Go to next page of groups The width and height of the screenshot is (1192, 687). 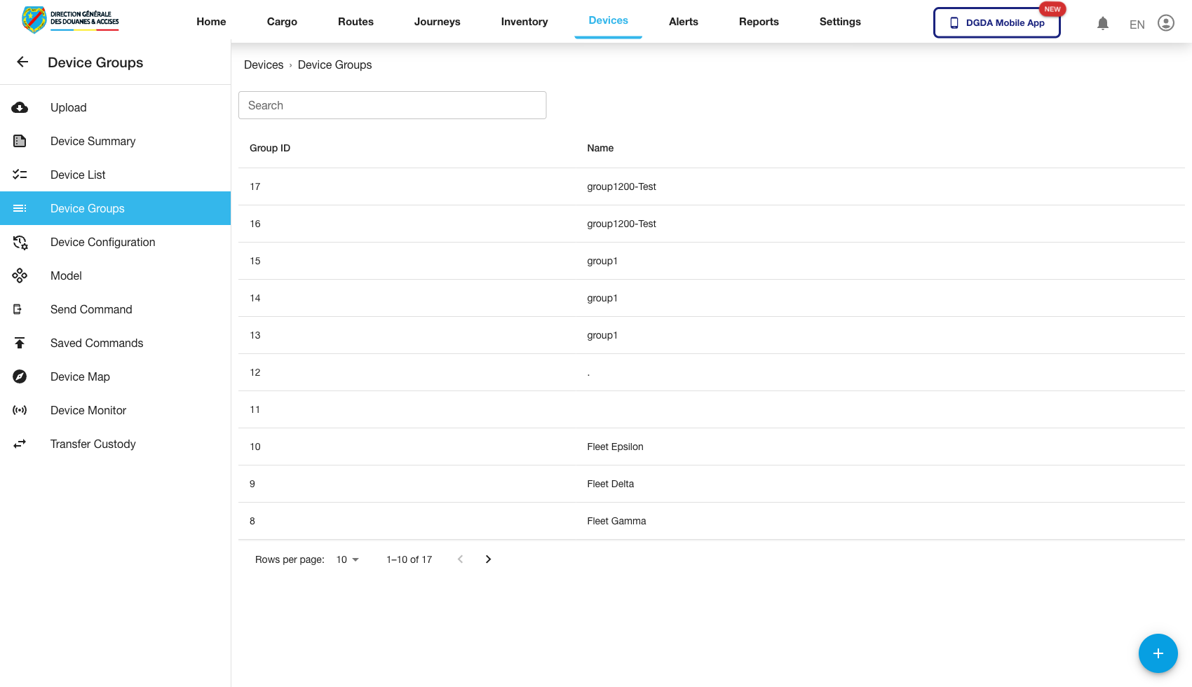point(488,559)
